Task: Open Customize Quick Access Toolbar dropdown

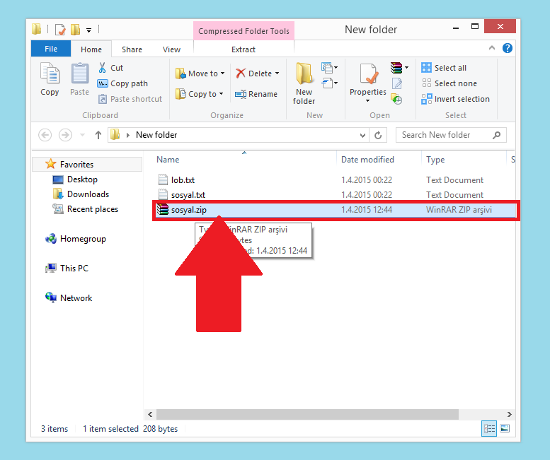Action: (89, 30)
